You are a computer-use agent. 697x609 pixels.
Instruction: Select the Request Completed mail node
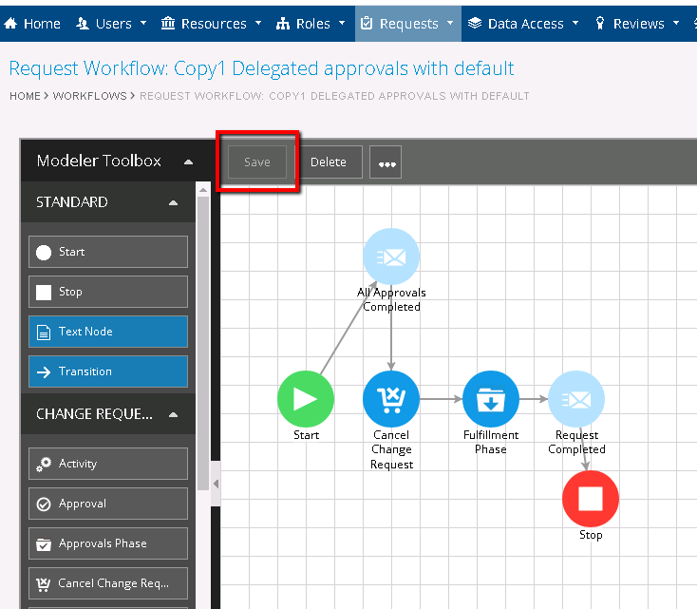[576, 399]
